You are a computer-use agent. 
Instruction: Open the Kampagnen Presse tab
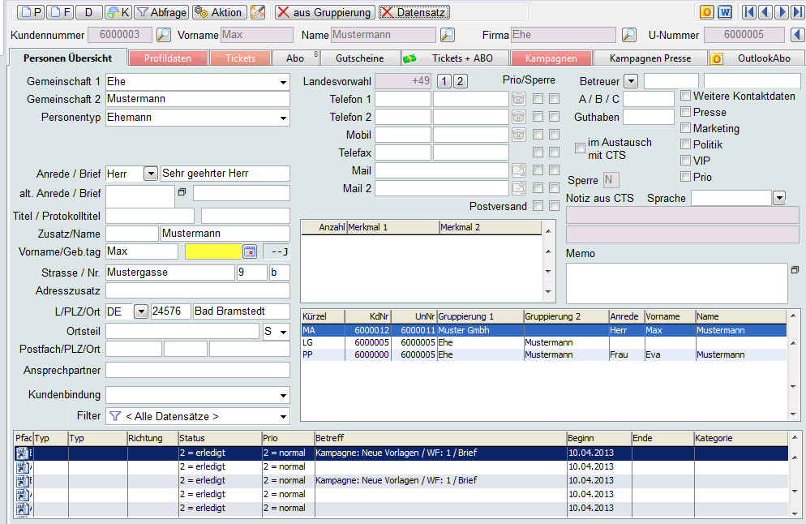tap(650, 58)
